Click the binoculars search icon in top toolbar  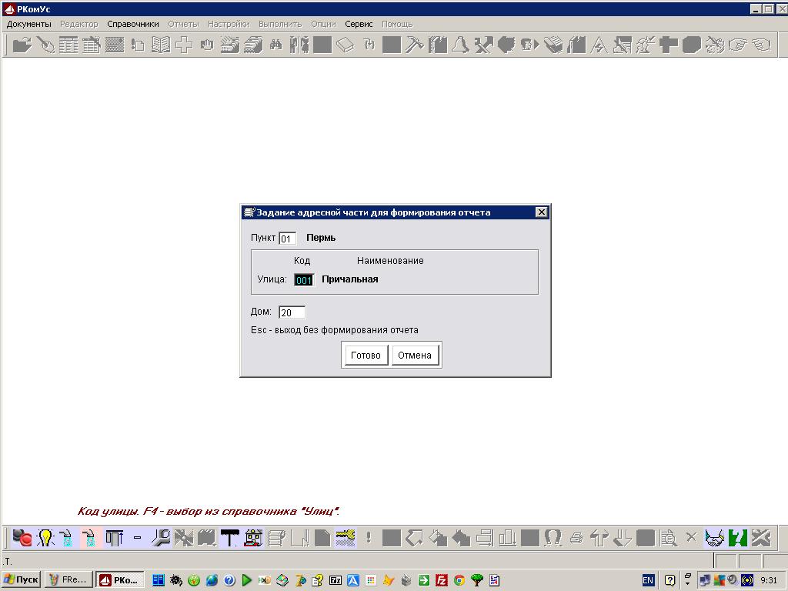(275, 45)
